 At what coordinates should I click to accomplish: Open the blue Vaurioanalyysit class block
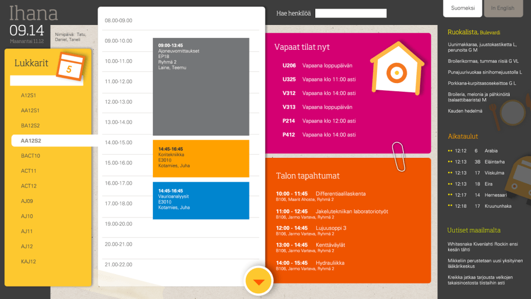tap(201, 200)
